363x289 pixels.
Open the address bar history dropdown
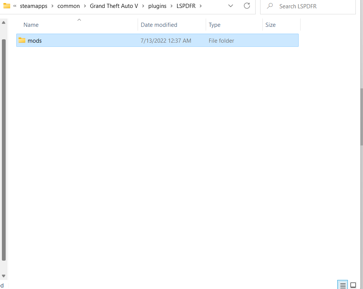[x=231, y=6]
